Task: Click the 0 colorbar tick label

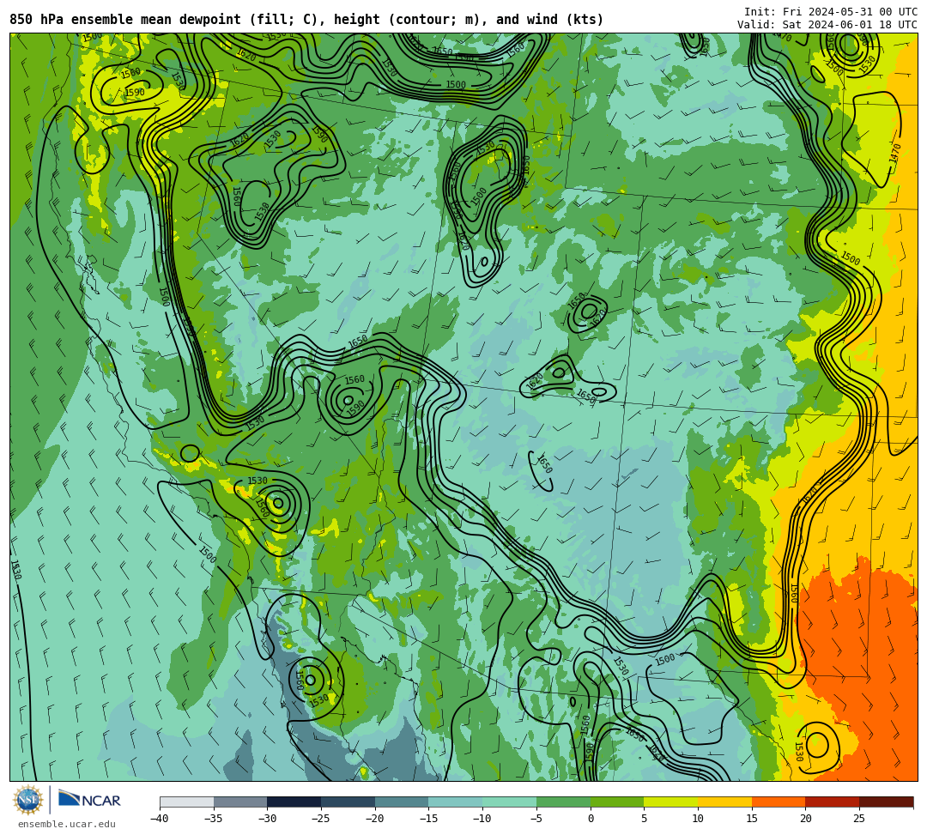Action: tap(591, 819)
